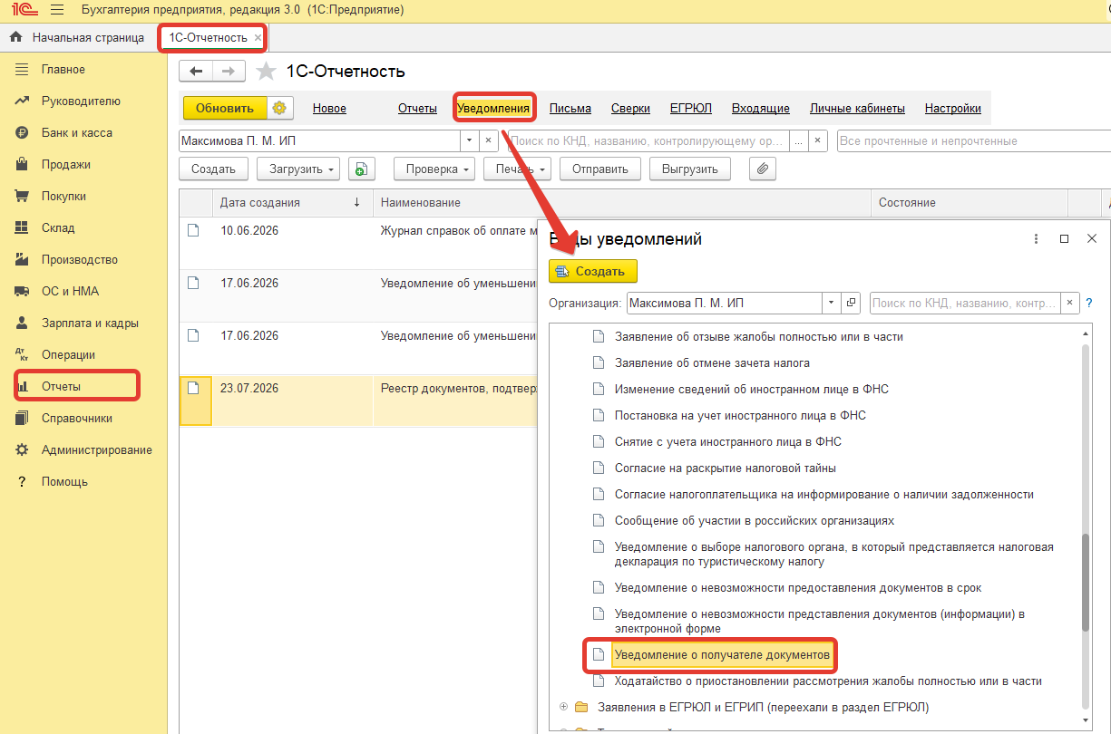This screenshot has width=1111, height=734.
Task: Open Личные кабинеты link
Action: (857, 109)
